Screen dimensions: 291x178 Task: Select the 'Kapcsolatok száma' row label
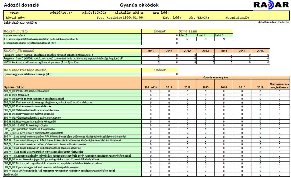(x=72, y=35)
